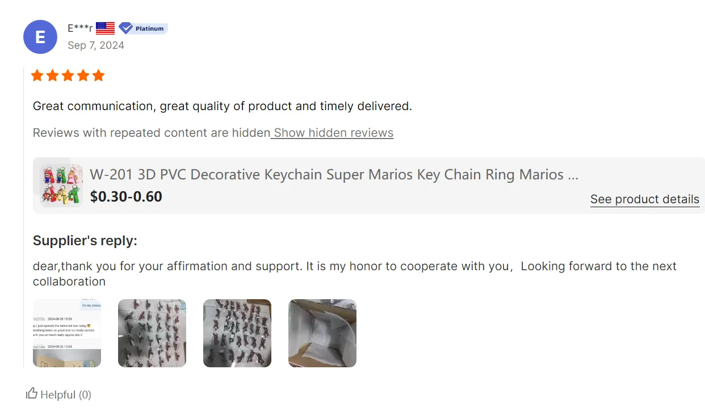Click the reviewer name E***r

click(80, 28)
